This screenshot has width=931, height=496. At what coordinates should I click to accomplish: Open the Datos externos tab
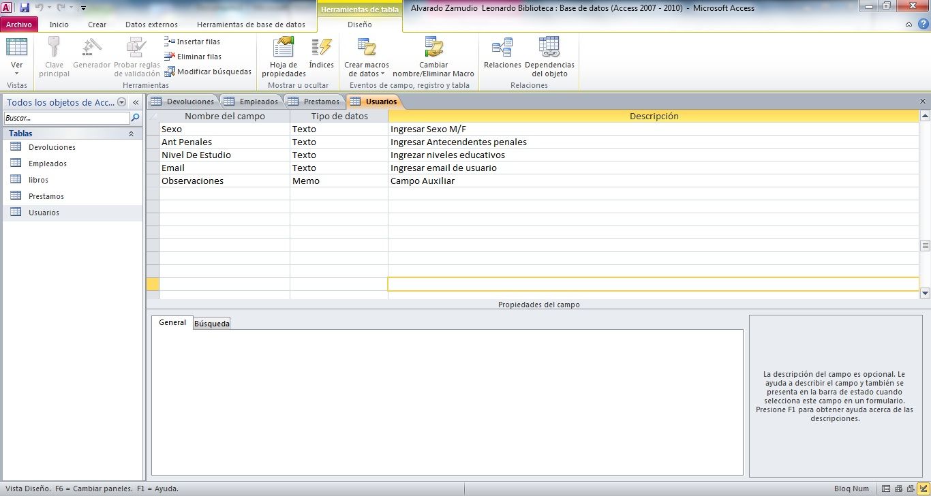pos(151,25)
